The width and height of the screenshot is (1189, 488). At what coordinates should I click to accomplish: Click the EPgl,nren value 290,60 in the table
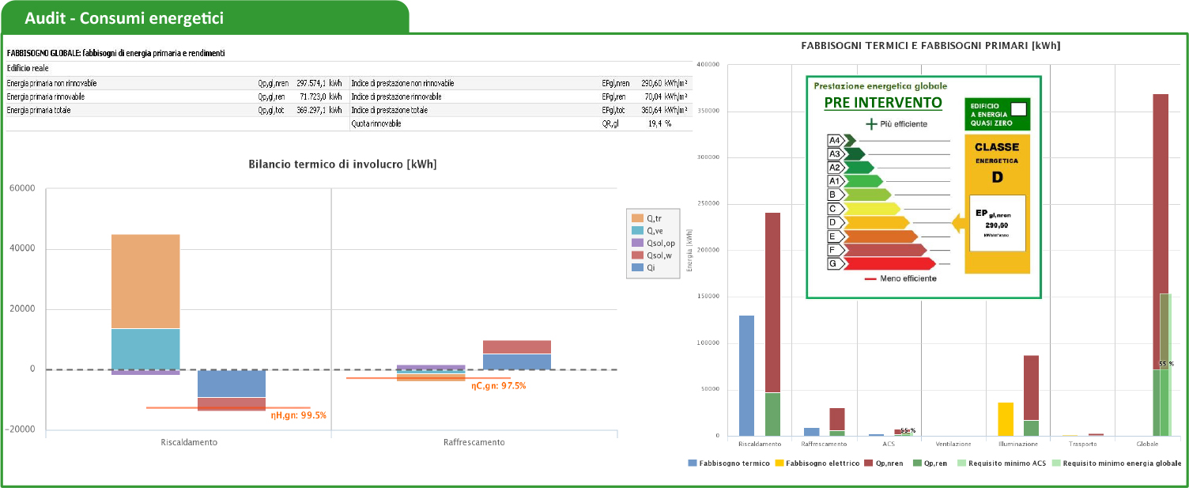pos(651,83)
